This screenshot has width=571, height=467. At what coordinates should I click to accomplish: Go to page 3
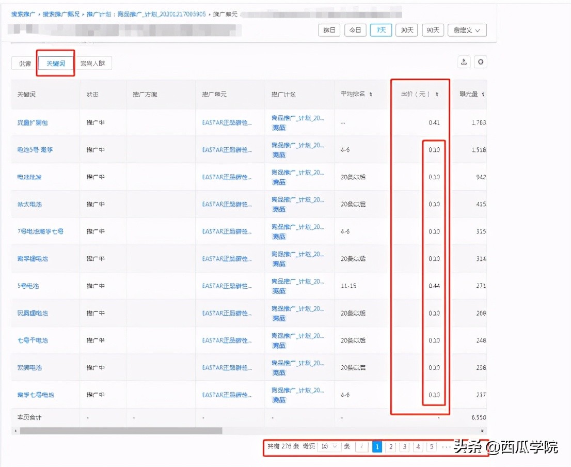coord(404,447)
